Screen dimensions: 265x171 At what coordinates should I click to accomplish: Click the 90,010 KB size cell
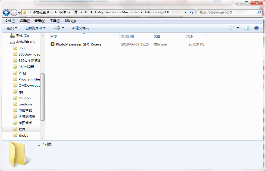197,44
